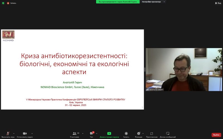Click green Share Screen icon

109,133
